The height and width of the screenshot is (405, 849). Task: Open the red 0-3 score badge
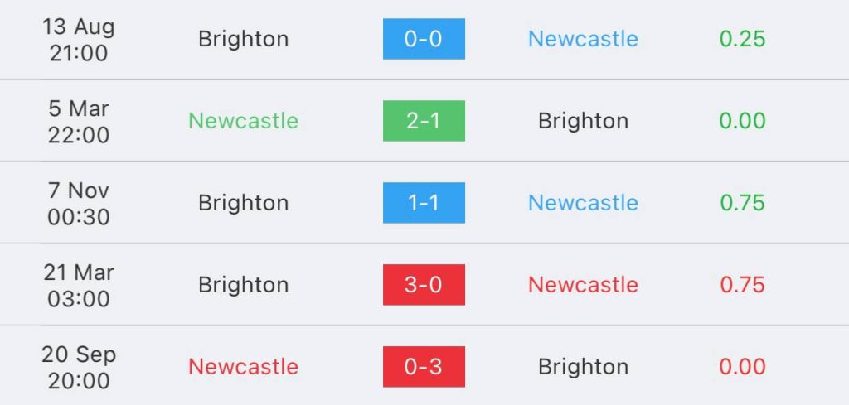click(x=424, y=367)
